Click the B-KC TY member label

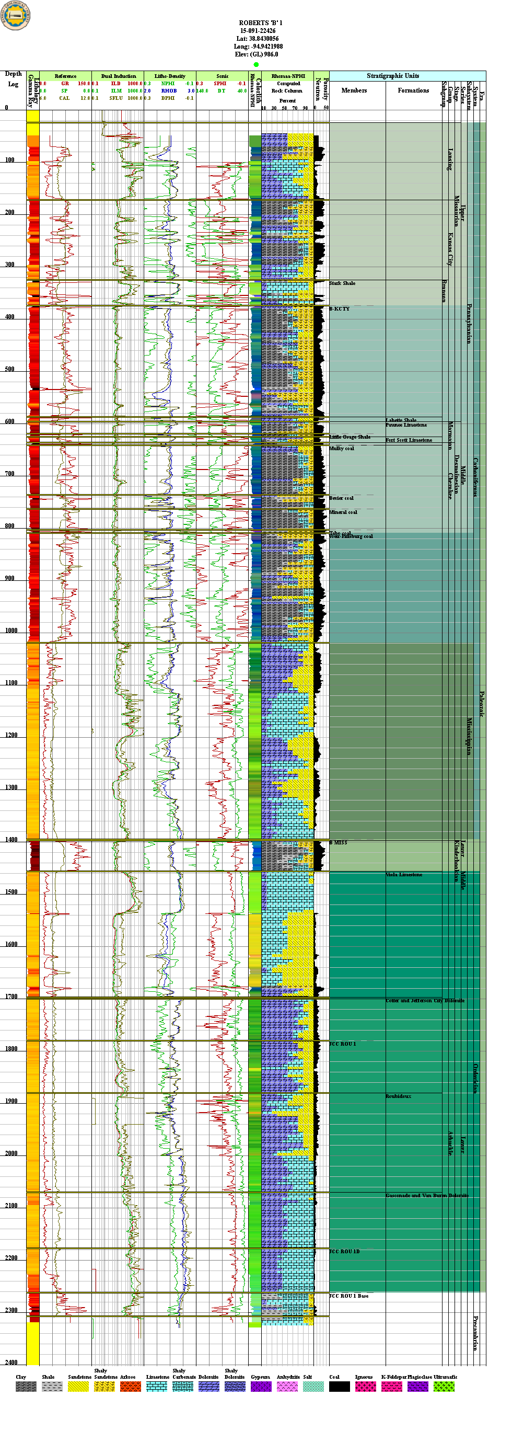(340, 309)
